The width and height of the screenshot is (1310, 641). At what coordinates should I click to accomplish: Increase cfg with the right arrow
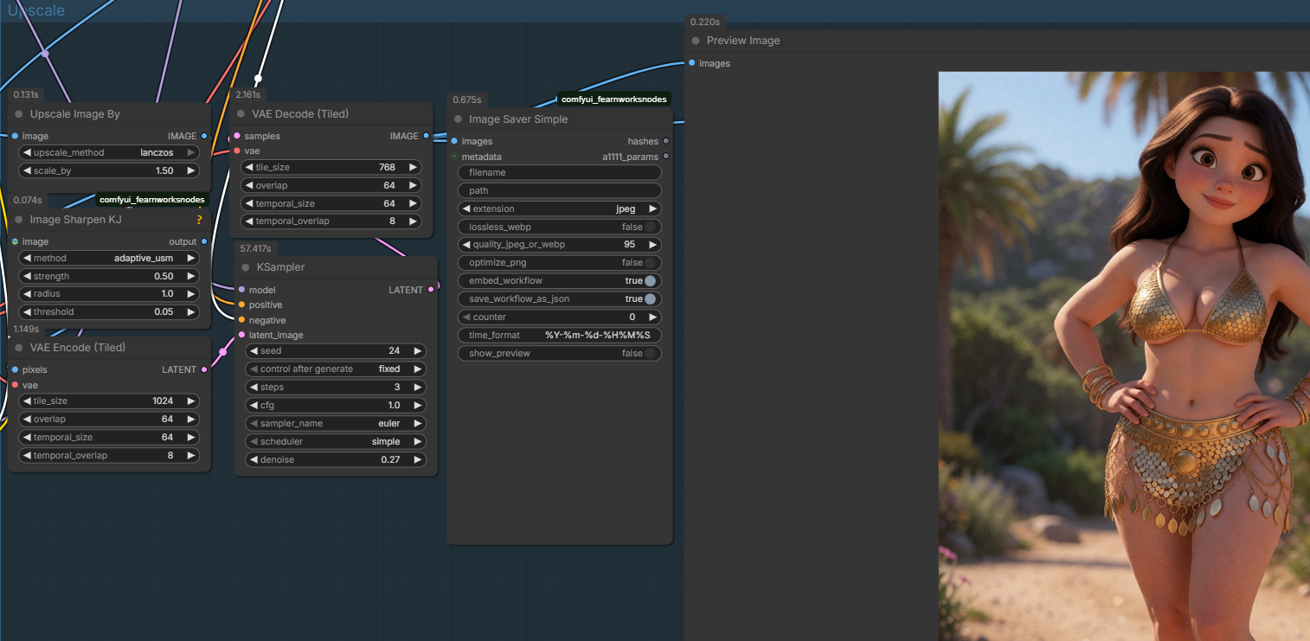tap(417, 405)
